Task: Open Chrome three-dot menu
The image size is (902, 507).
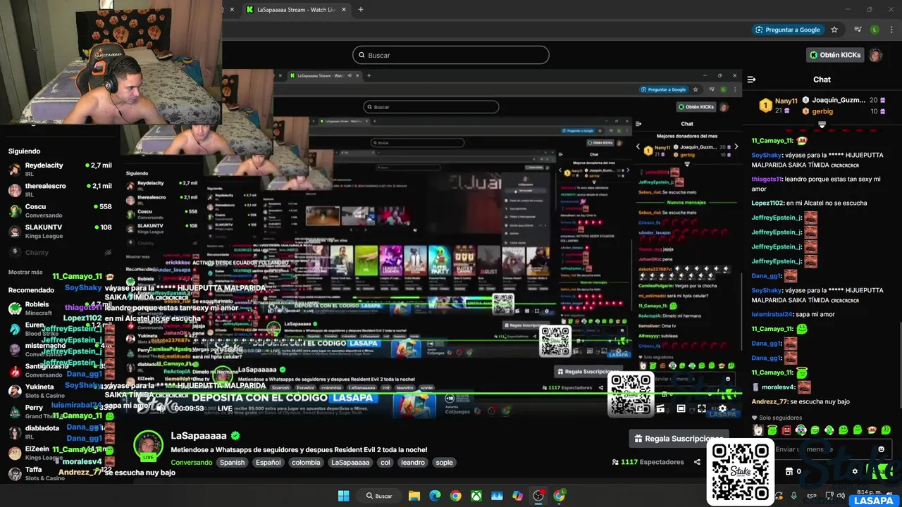Action: click(890, 30)
